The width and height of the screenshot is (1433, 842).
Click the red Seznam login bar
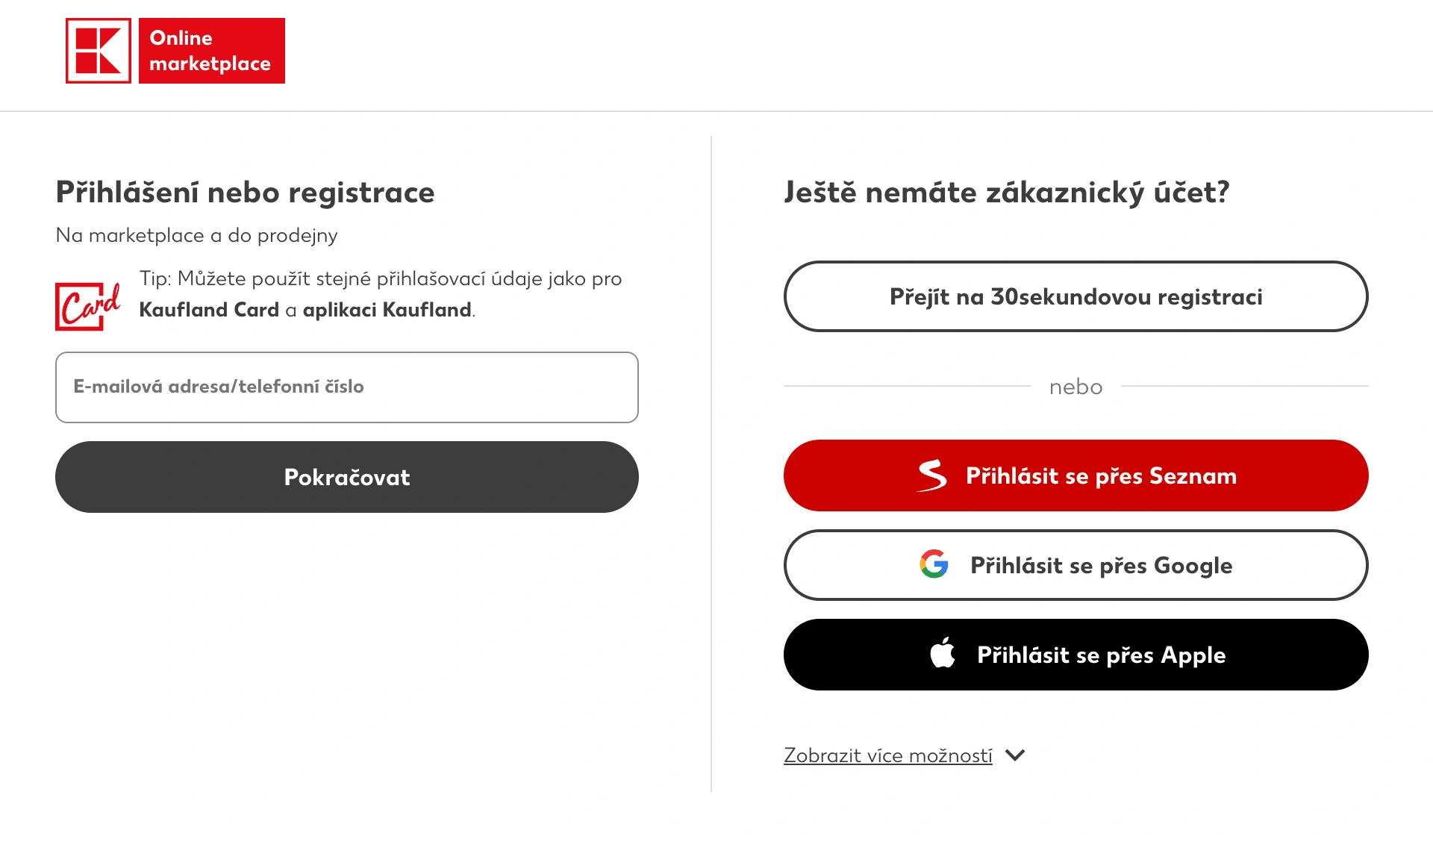(x=1075, y=475)
